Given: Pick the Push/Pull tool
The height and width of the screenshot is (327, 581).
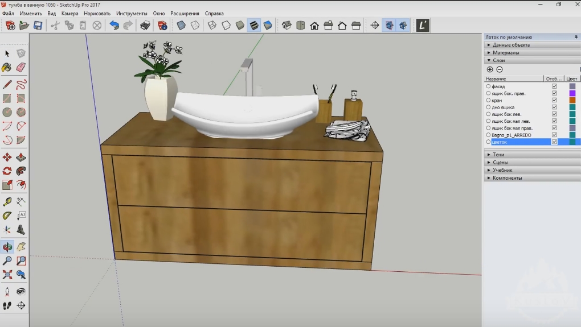Looking at the screenshot, I should [21, 157].
